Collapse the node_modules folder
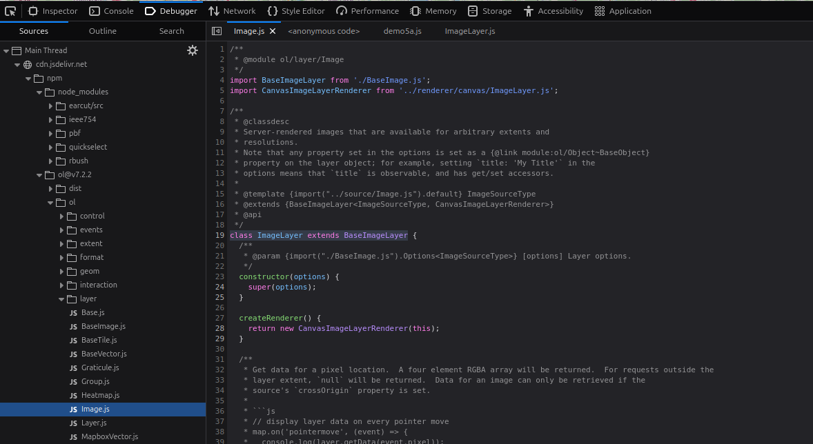This screenshot has width=813, height=444. click(39, 92)
